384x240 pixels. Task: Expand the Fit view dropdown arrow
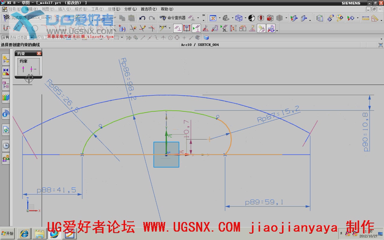point(220,18)
